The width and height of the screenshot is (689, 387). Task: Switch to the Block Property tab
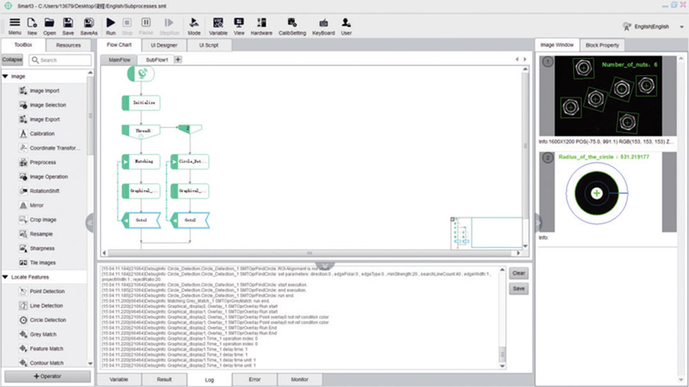pyautogui.click(x=602, y=45)
